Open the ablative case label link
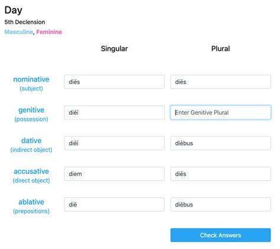This screenshot has width=280, height=249. click(31, 202)
